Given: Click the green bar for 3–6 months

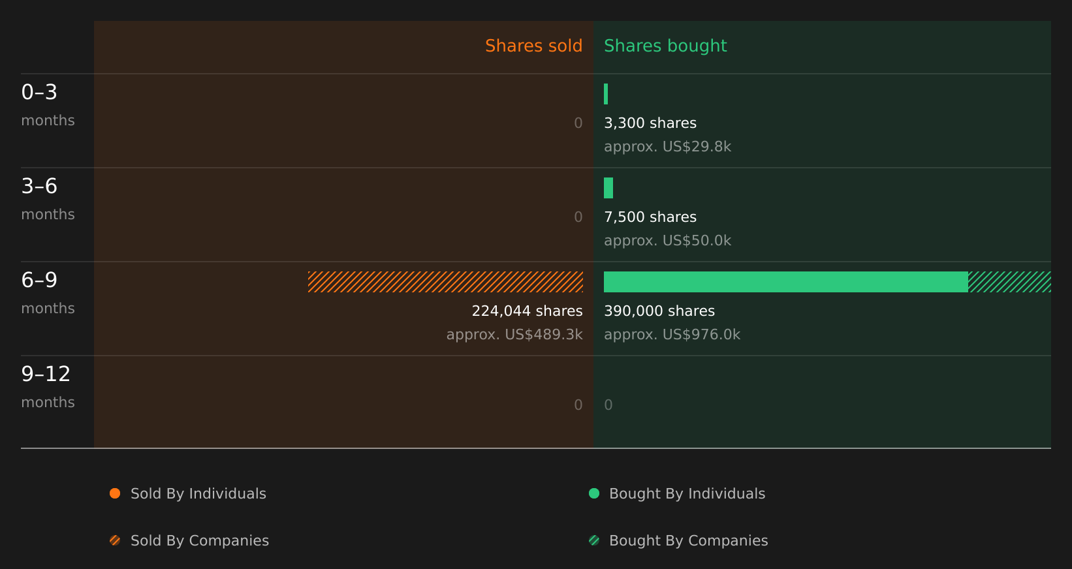Looking at the screenshot, I should (608, 188).
